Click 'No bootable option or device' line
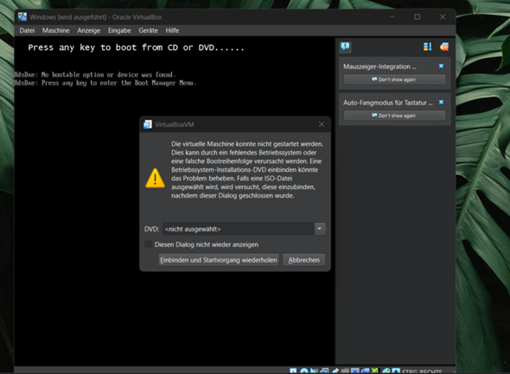Image resolution: width=510 pixels, height=374 pixels. click(94, 75)
